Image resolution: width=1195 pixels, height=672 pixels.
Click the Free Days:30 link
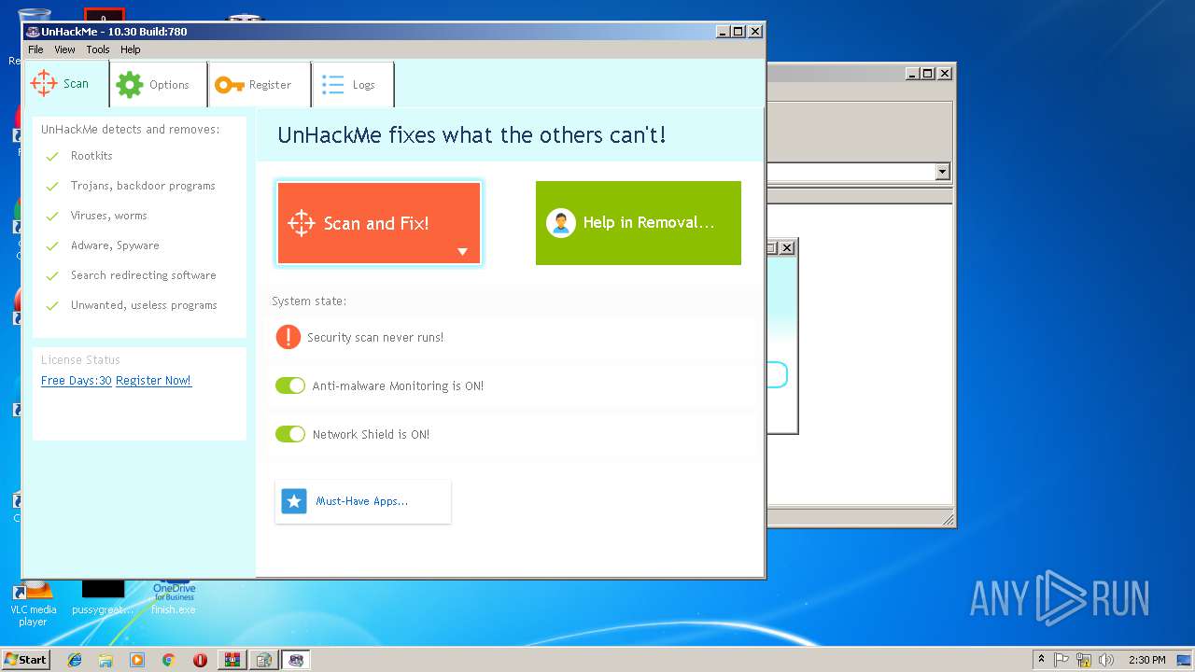pyautogui.click(x=77, y=381)
